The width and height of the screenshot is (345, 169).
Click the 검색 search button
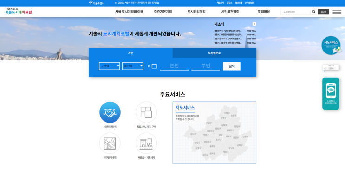click(231, 66)
